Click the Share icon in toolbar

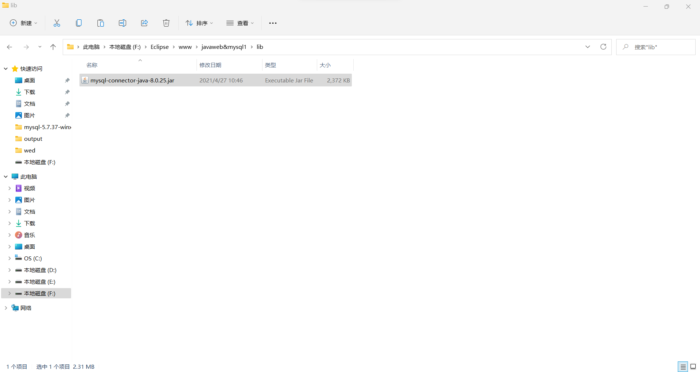point(144,23)
